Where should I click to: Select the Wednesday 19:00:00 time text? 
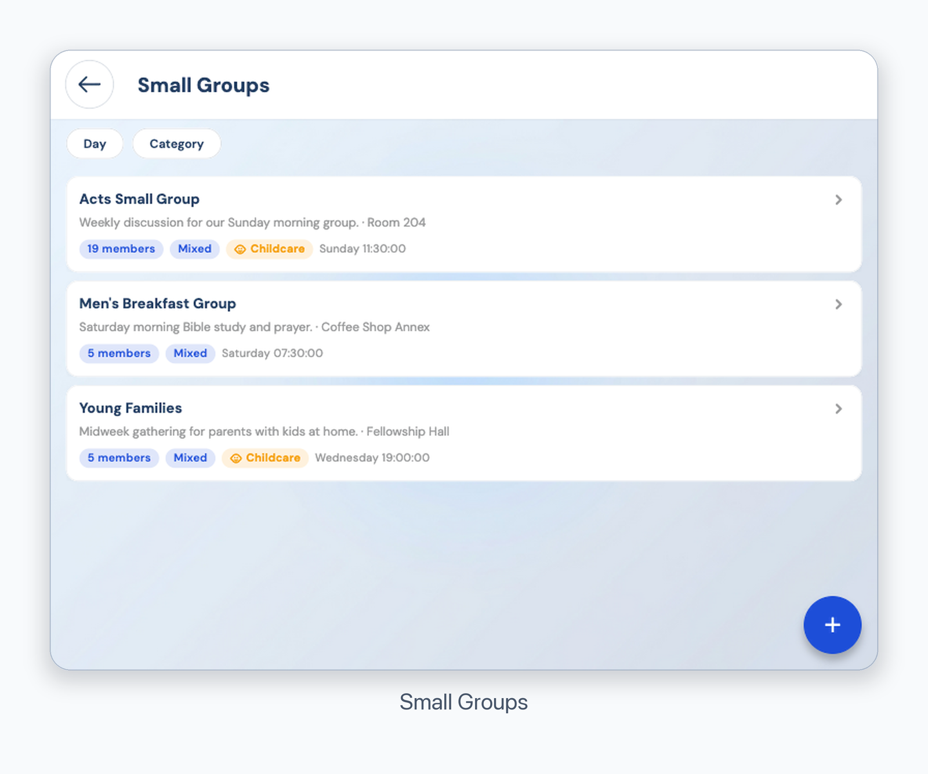click(372, 457)
